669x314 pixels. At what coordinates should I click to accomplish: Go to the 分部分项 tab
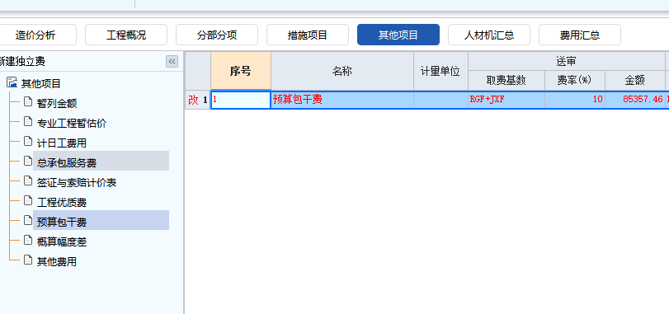217,35
